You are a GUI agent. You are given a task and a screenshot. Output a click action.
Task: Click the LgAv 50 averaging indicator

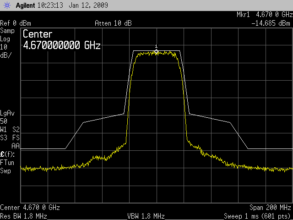coord(7,116)
